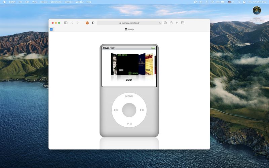Open the History menu
269x168 pixels.
click(x=44, y=2)
